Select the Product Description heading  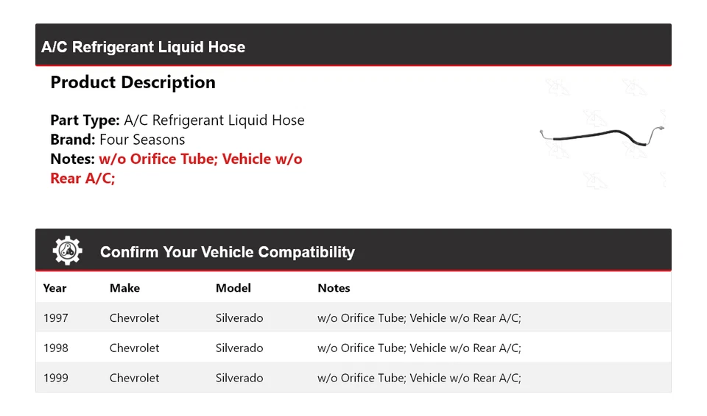[133, 82]
